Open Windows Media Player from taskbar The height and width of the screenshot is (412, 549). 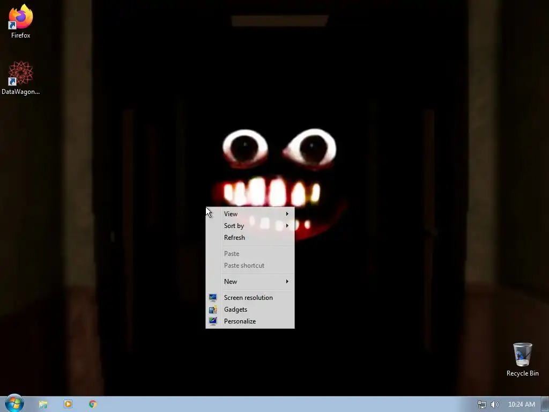pos(68,404)
